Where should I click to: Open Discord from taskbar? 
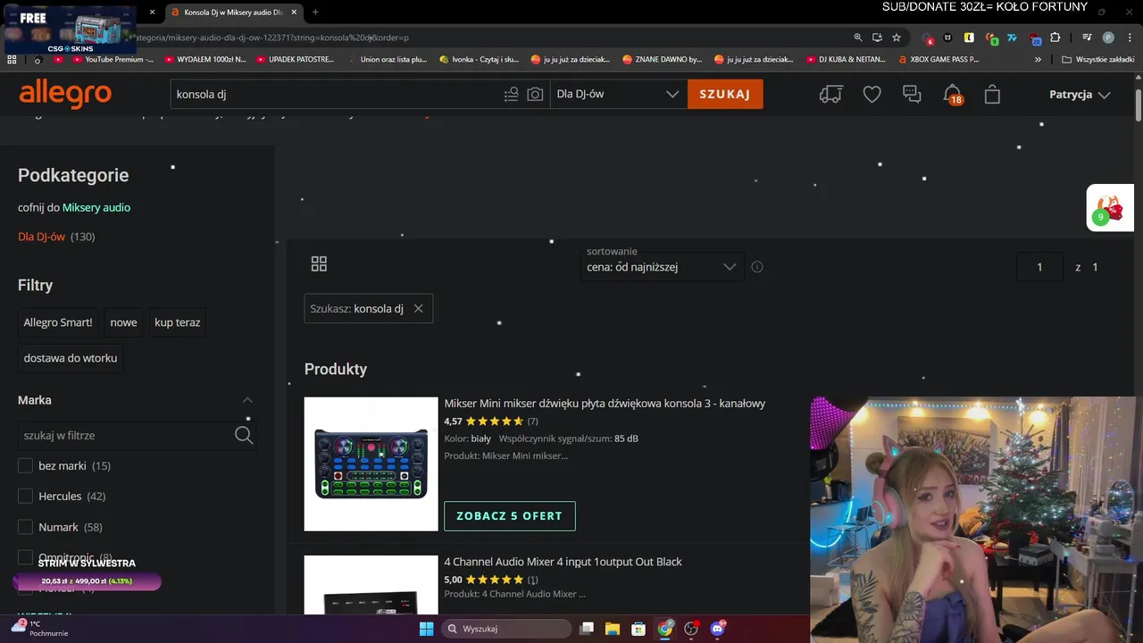click(x=717, y=628)
